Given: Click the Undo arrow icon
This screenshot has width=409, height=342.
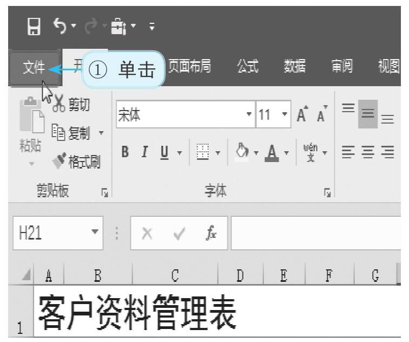Looking at the screenshot, I should [58, 25].
